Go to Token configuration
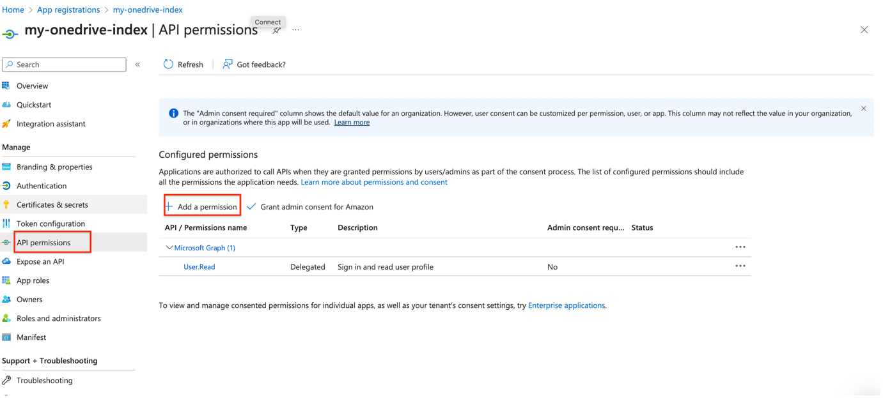 click(51, 224)
